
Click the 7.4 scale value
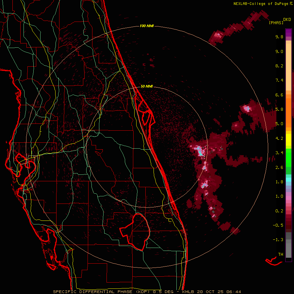click(279, 80)
